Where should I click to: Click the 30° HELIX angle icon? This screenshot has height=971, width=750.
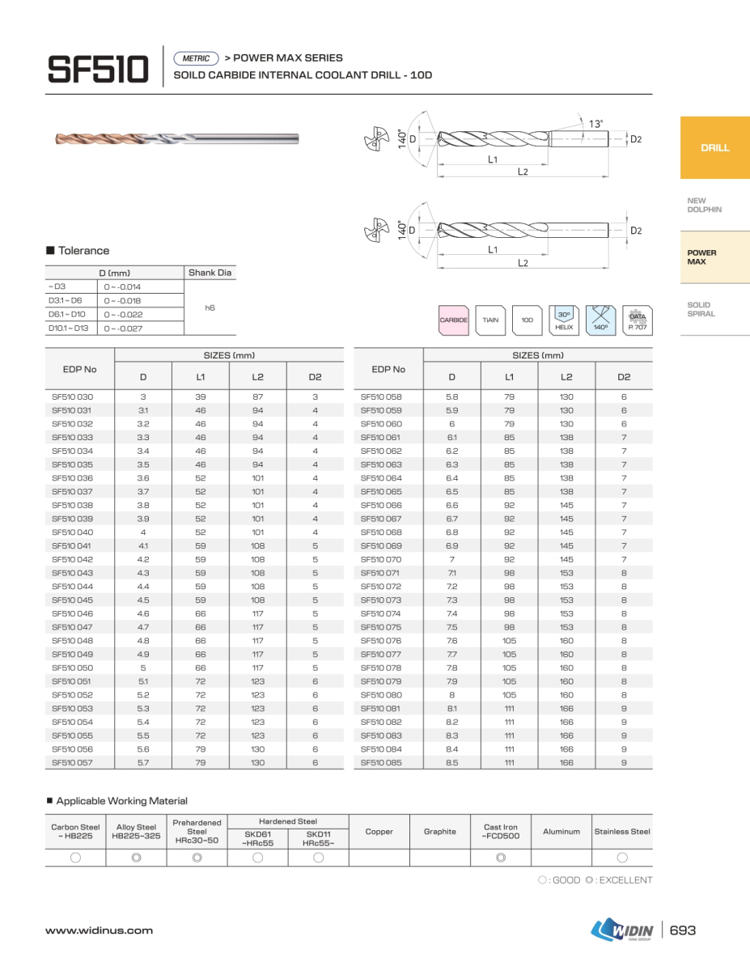click(x=564, y=320)
